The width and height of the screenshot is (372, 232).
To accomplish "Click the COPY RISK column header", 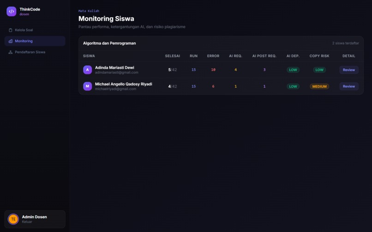I will (319, 56).
